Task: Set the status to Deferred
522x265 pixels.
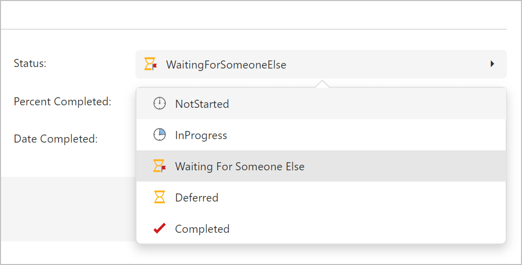Action: click(197, 198)
